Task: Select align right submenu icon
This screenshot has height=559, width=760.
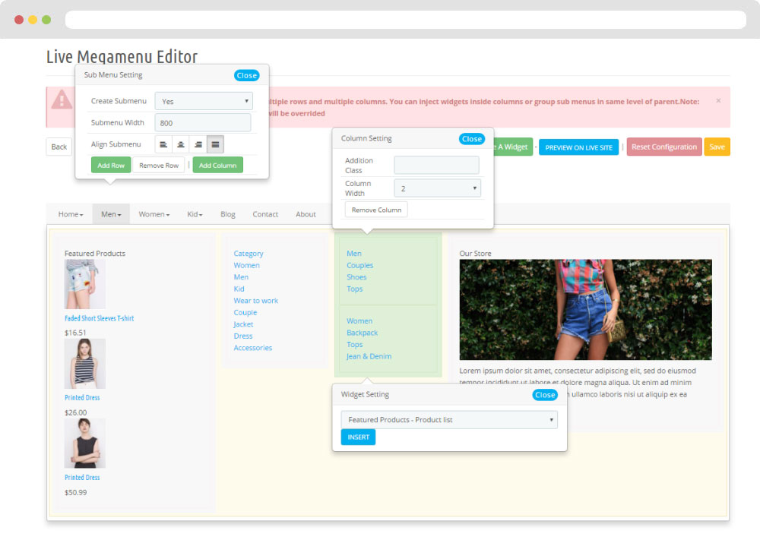Action: 198,144
